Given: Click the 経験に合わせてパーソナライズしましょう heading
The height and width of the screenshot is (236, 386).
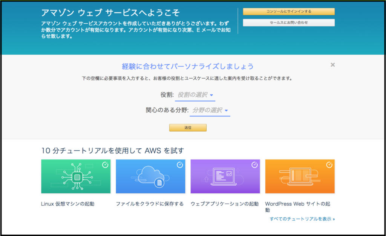Looking at the screenshot, I should [188, 66].
